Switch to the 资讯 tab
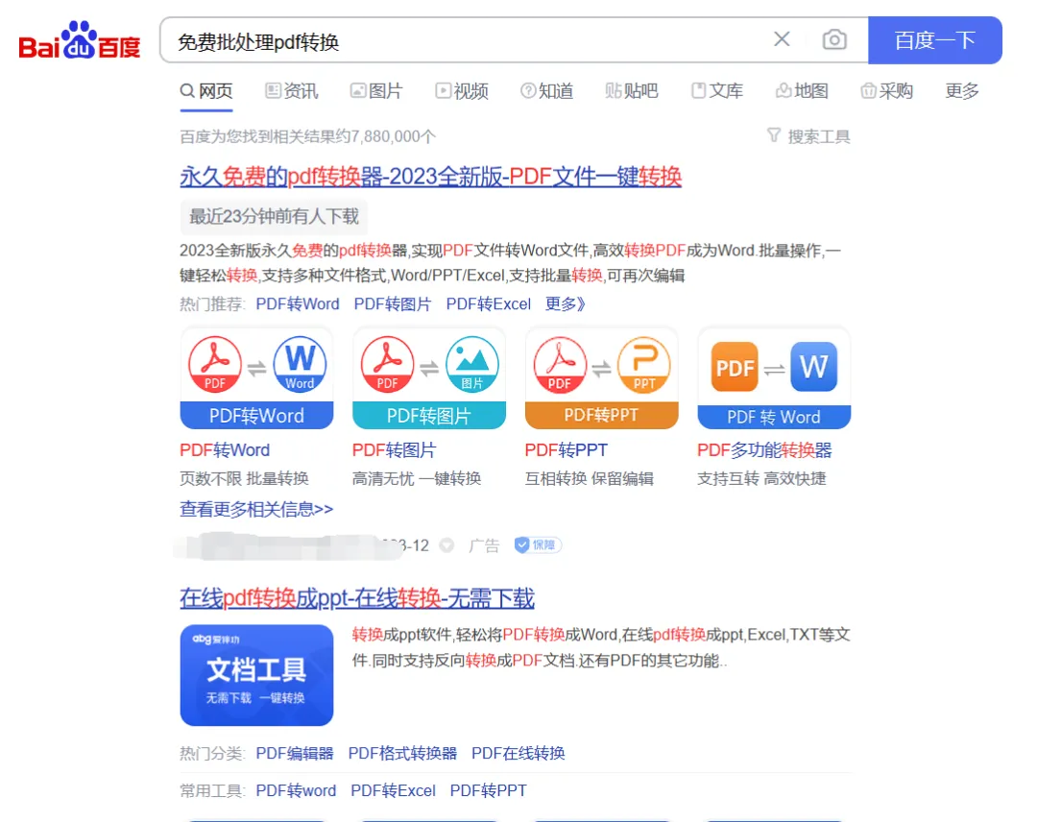 291,90
